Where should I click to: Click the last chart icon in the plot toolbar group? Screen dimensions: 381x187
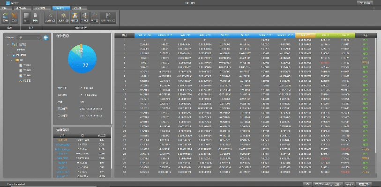108,17
